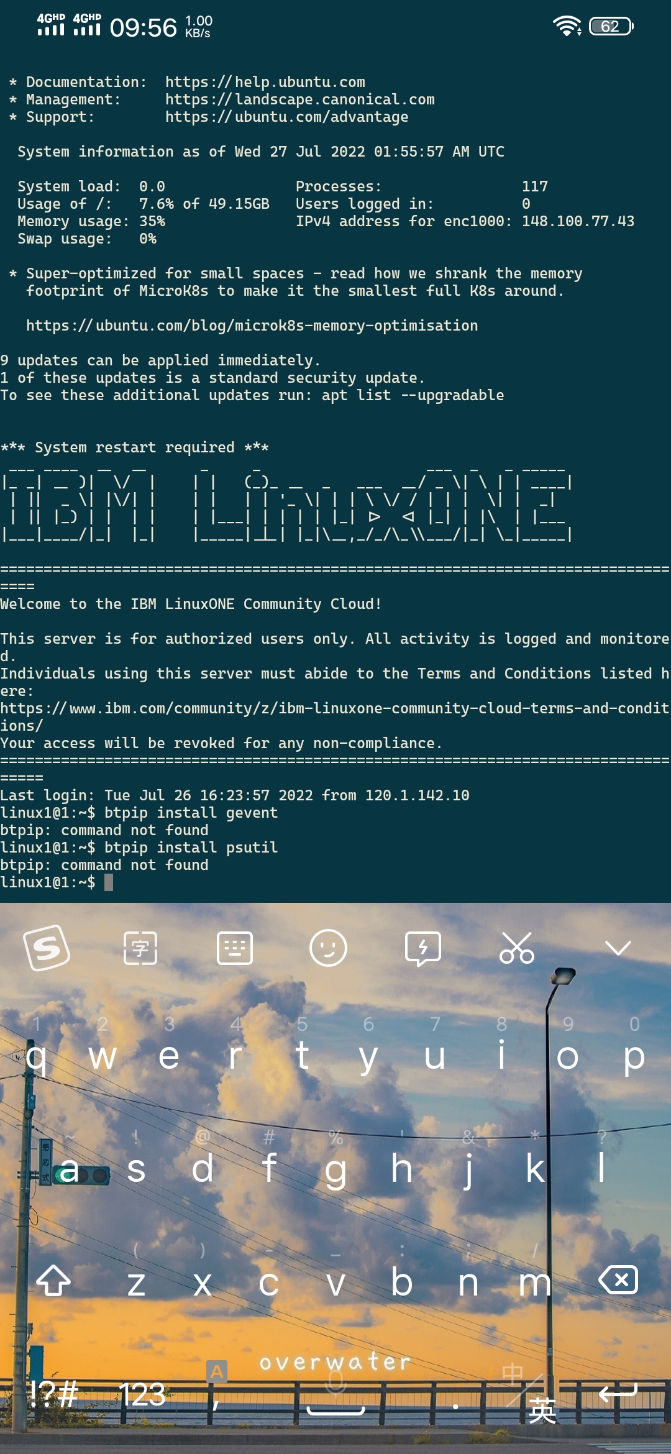671x1454 pixels.
Task: Tap the x key
Action: [x=203, y=1283]
